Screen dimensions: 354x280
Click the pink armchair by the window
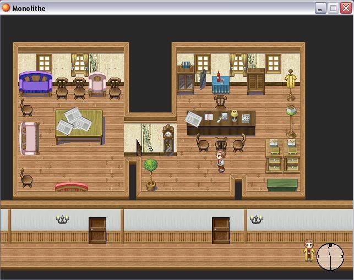click(97, 85)
